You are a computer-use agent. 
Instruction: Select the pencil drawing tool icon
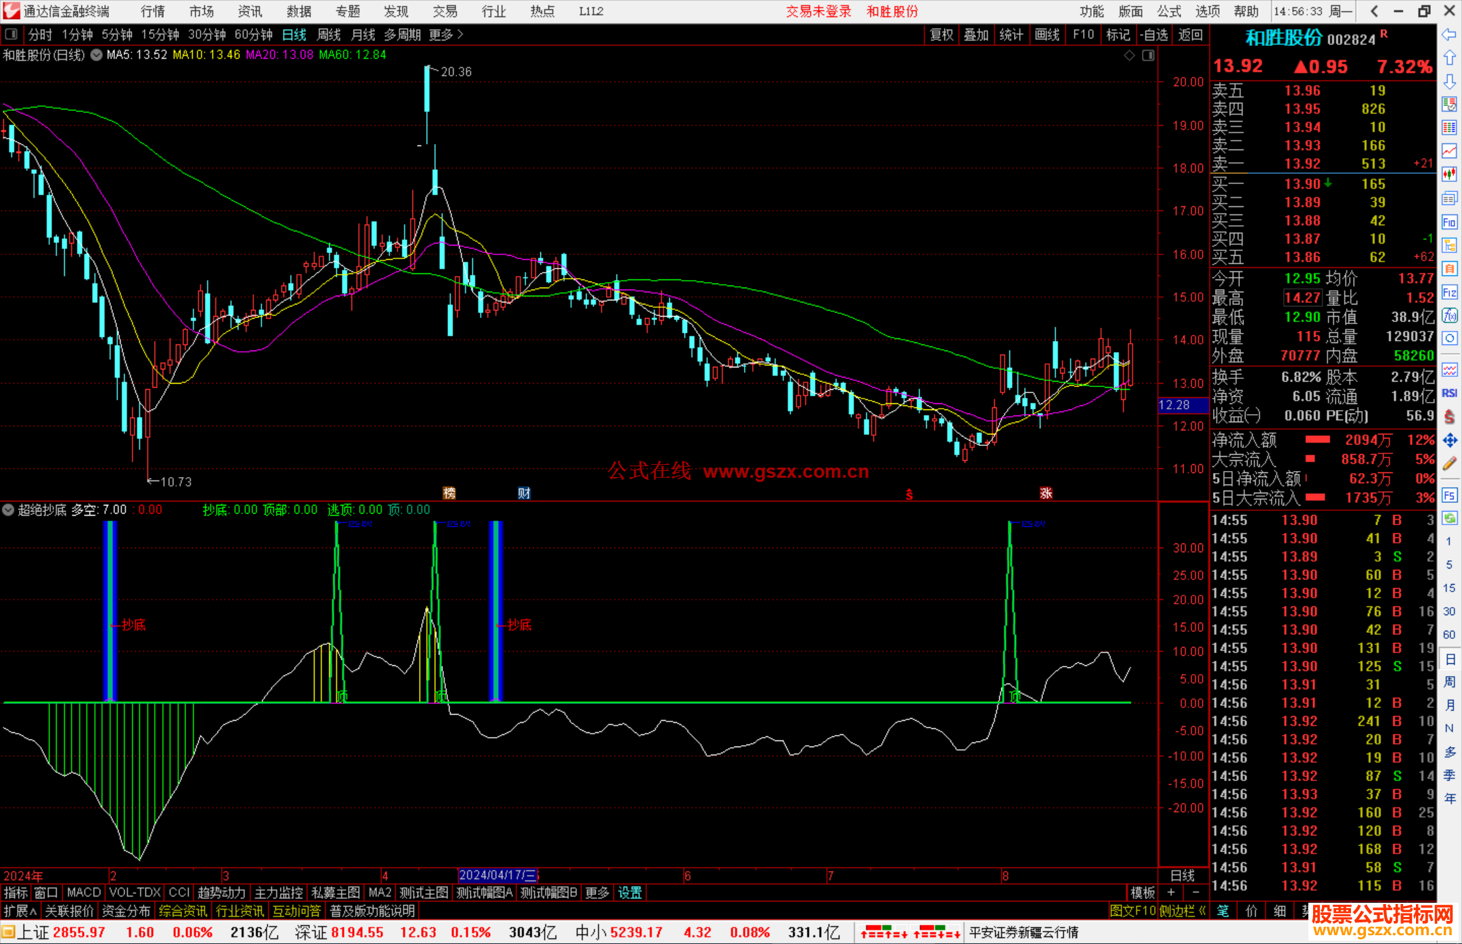click(1449, 464)
